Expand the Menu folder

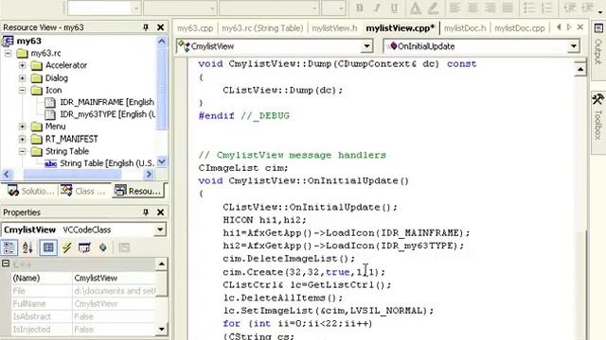[x=23, y=127]
